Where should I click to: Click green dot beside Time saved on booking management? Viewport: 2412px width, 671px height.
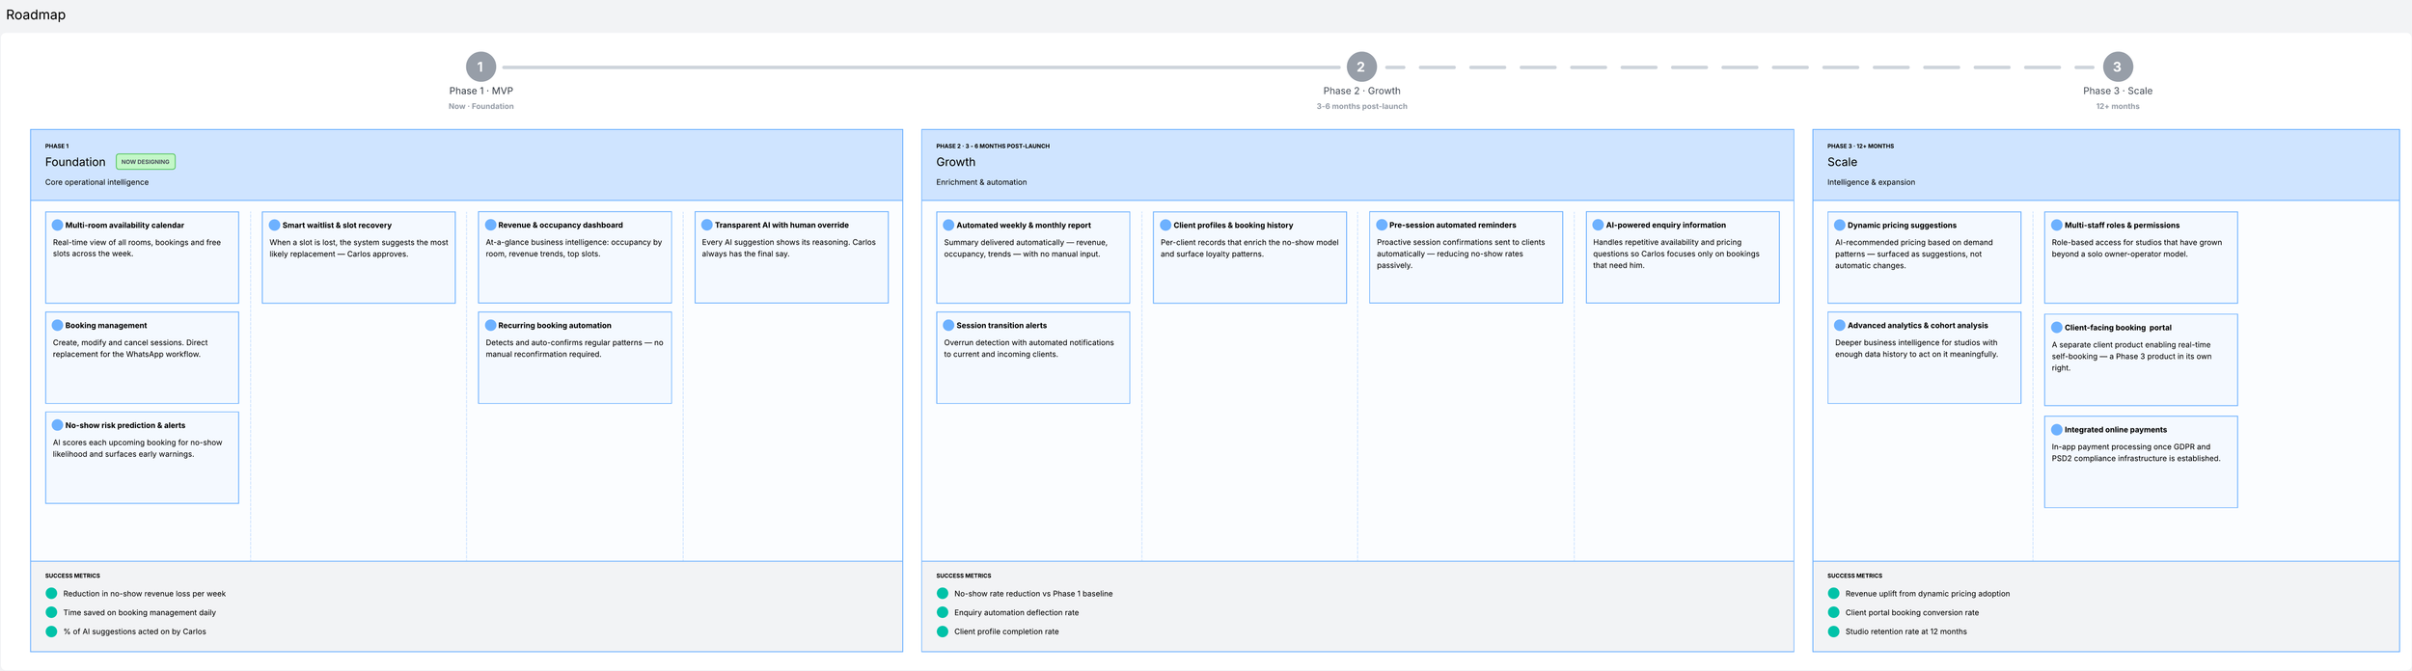coord(51,612)
